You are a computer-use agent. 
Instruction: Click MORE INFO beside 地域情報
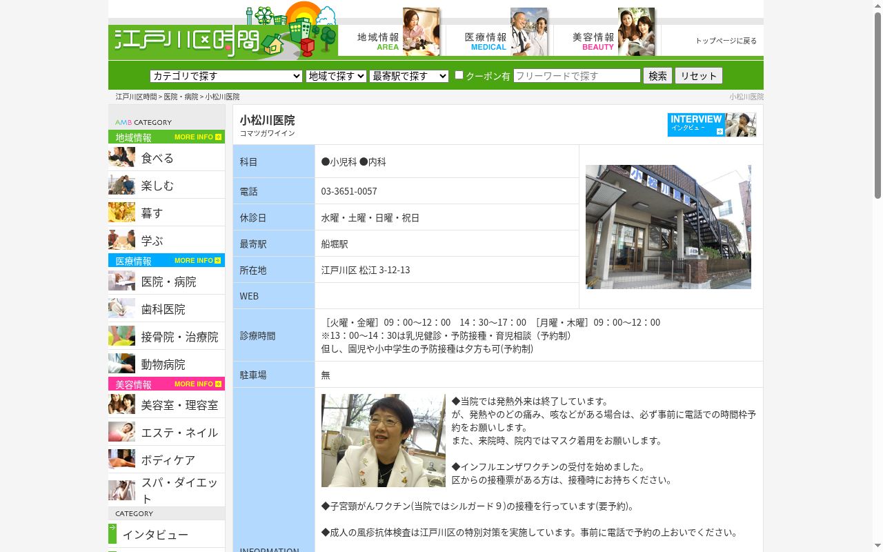[x=198, y=137]
